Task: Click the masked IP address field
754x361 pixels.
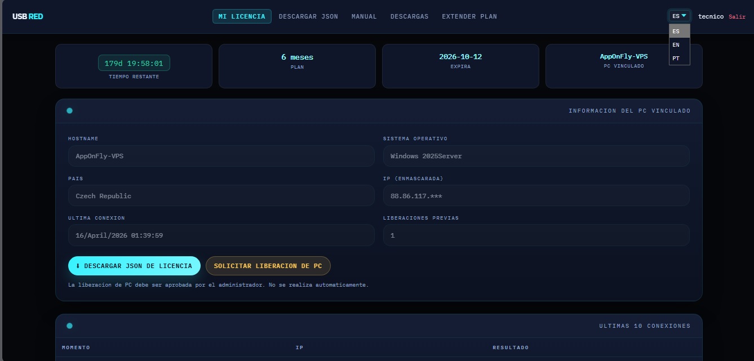Action: tap(536, 196)
